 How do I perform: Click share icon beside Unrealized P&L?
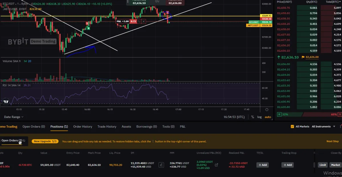click(x=216, y=165)
